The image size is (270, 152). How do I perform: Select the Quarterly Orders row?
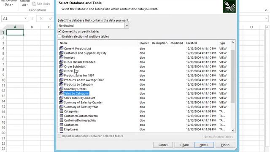tap(144, 89)
